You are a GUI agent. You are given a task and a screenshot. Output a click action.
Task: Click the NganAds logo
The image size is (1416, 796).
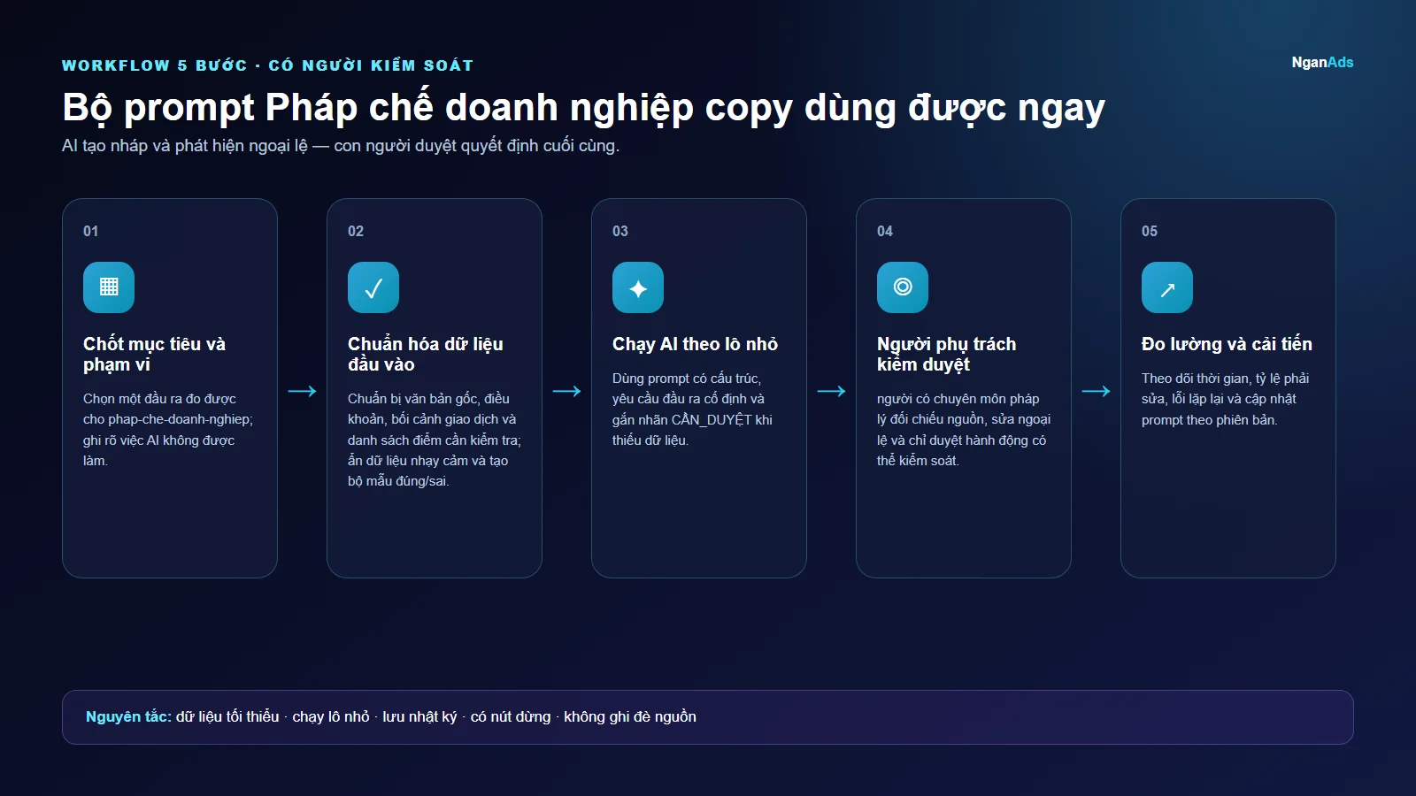click(1322, 62)
